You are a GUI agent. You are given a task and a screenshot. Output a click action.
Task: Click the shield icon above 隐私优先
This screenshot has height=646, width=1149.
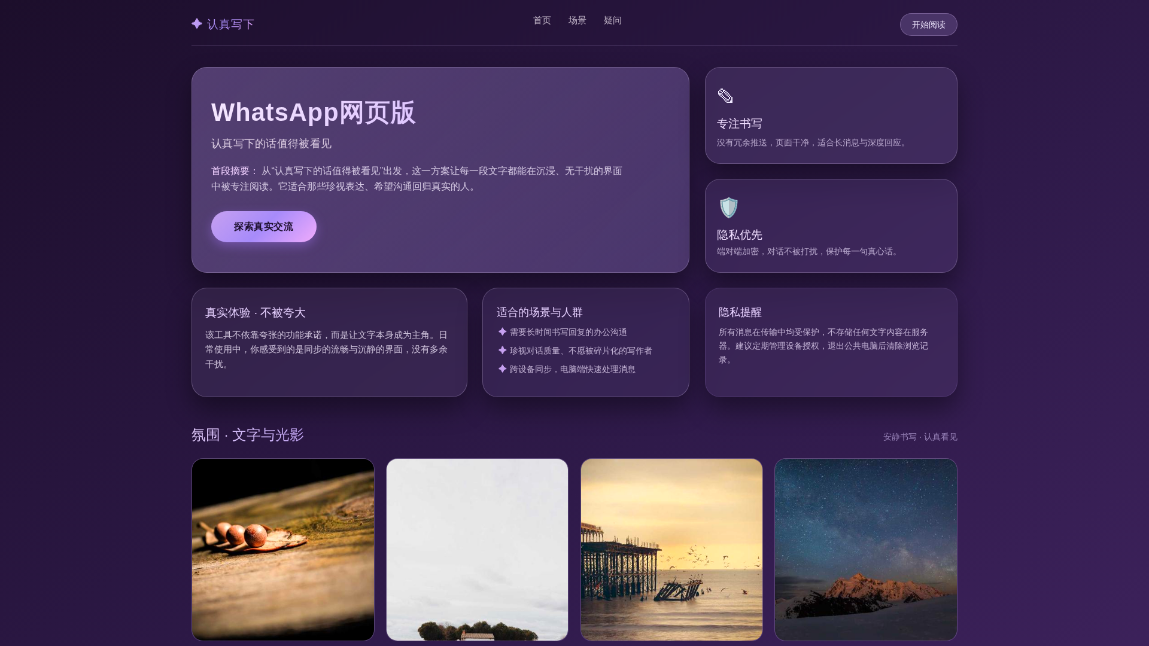(x=728, y=208)
